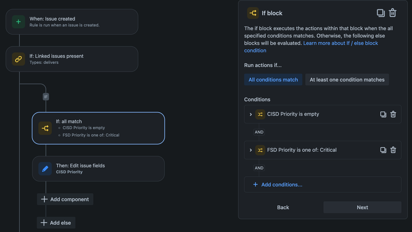Open Learn more about If / else block link

click(340, 43)
